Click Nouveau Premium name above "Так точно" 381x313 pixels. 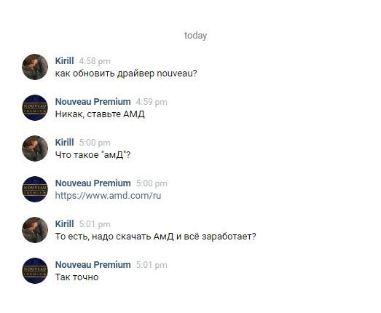93,265
